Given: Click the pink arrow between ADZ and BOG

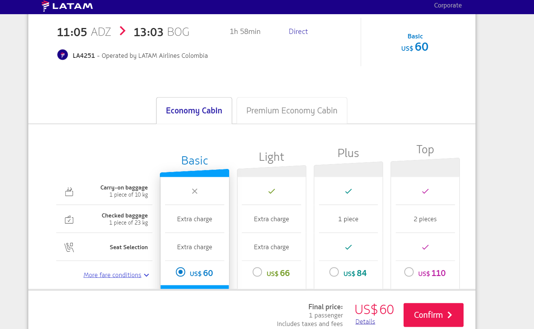Looking at the screenshot, I should coord(123,31).
